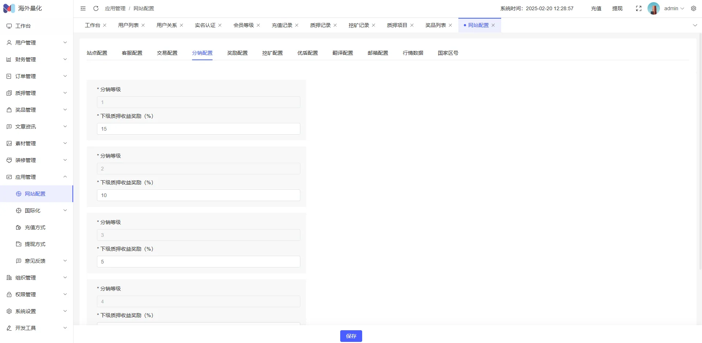The width and height of the screenshot is (702, 343).
Task: Switch to the 奖励配置 settings tab
Action: 237,53
